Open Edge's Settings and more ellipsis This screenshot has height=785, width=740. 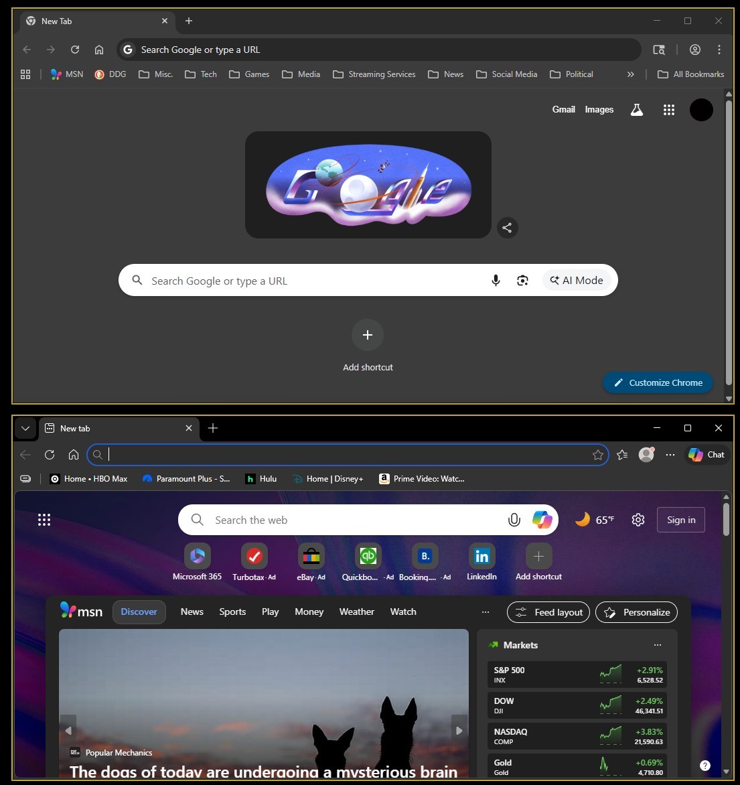(x=670, y=455)
